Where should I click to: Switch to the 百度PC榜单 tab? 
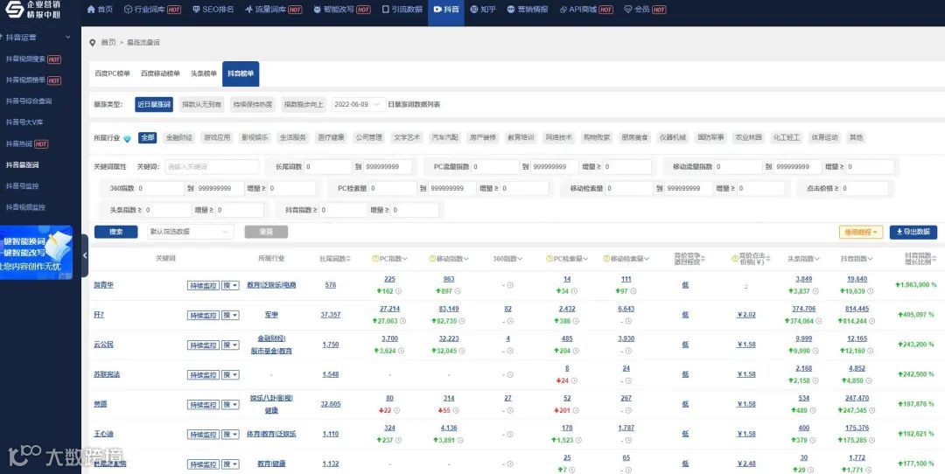[x=112, y=74]
